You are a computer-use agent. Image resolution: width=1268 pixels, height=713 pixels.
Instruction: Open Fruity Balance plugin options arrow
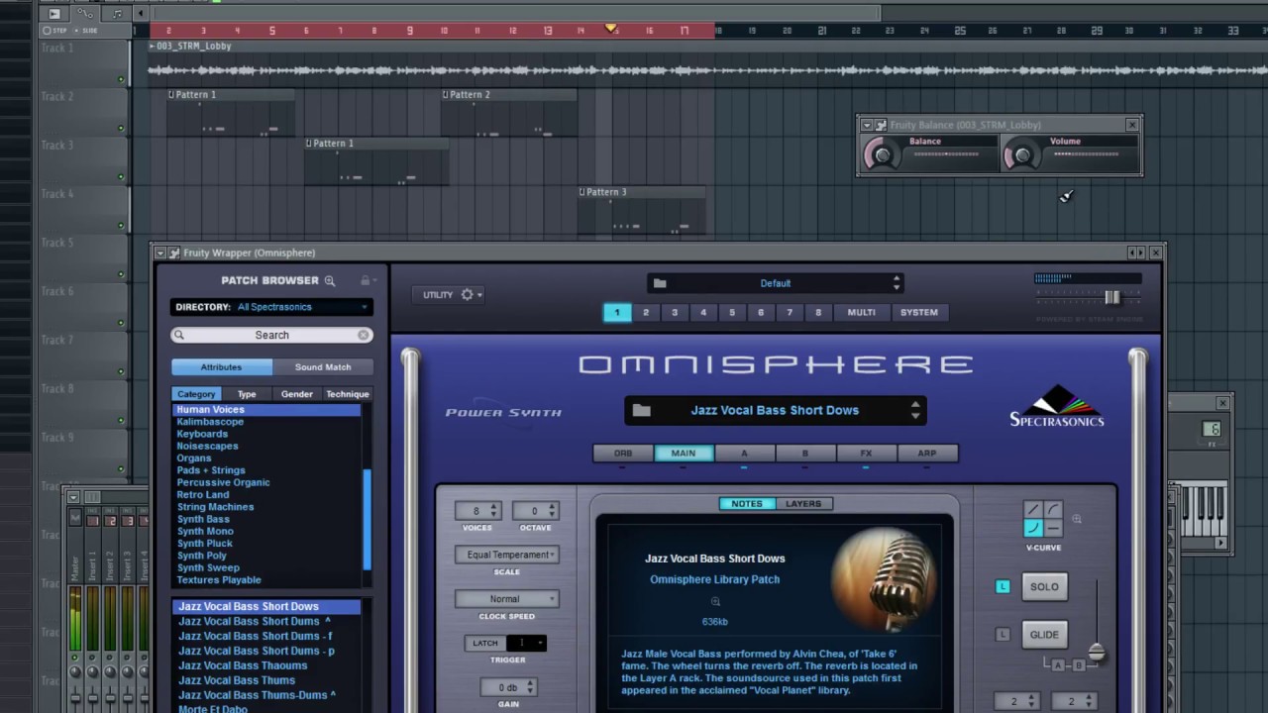pyautogui.click(x=867, y=125)
